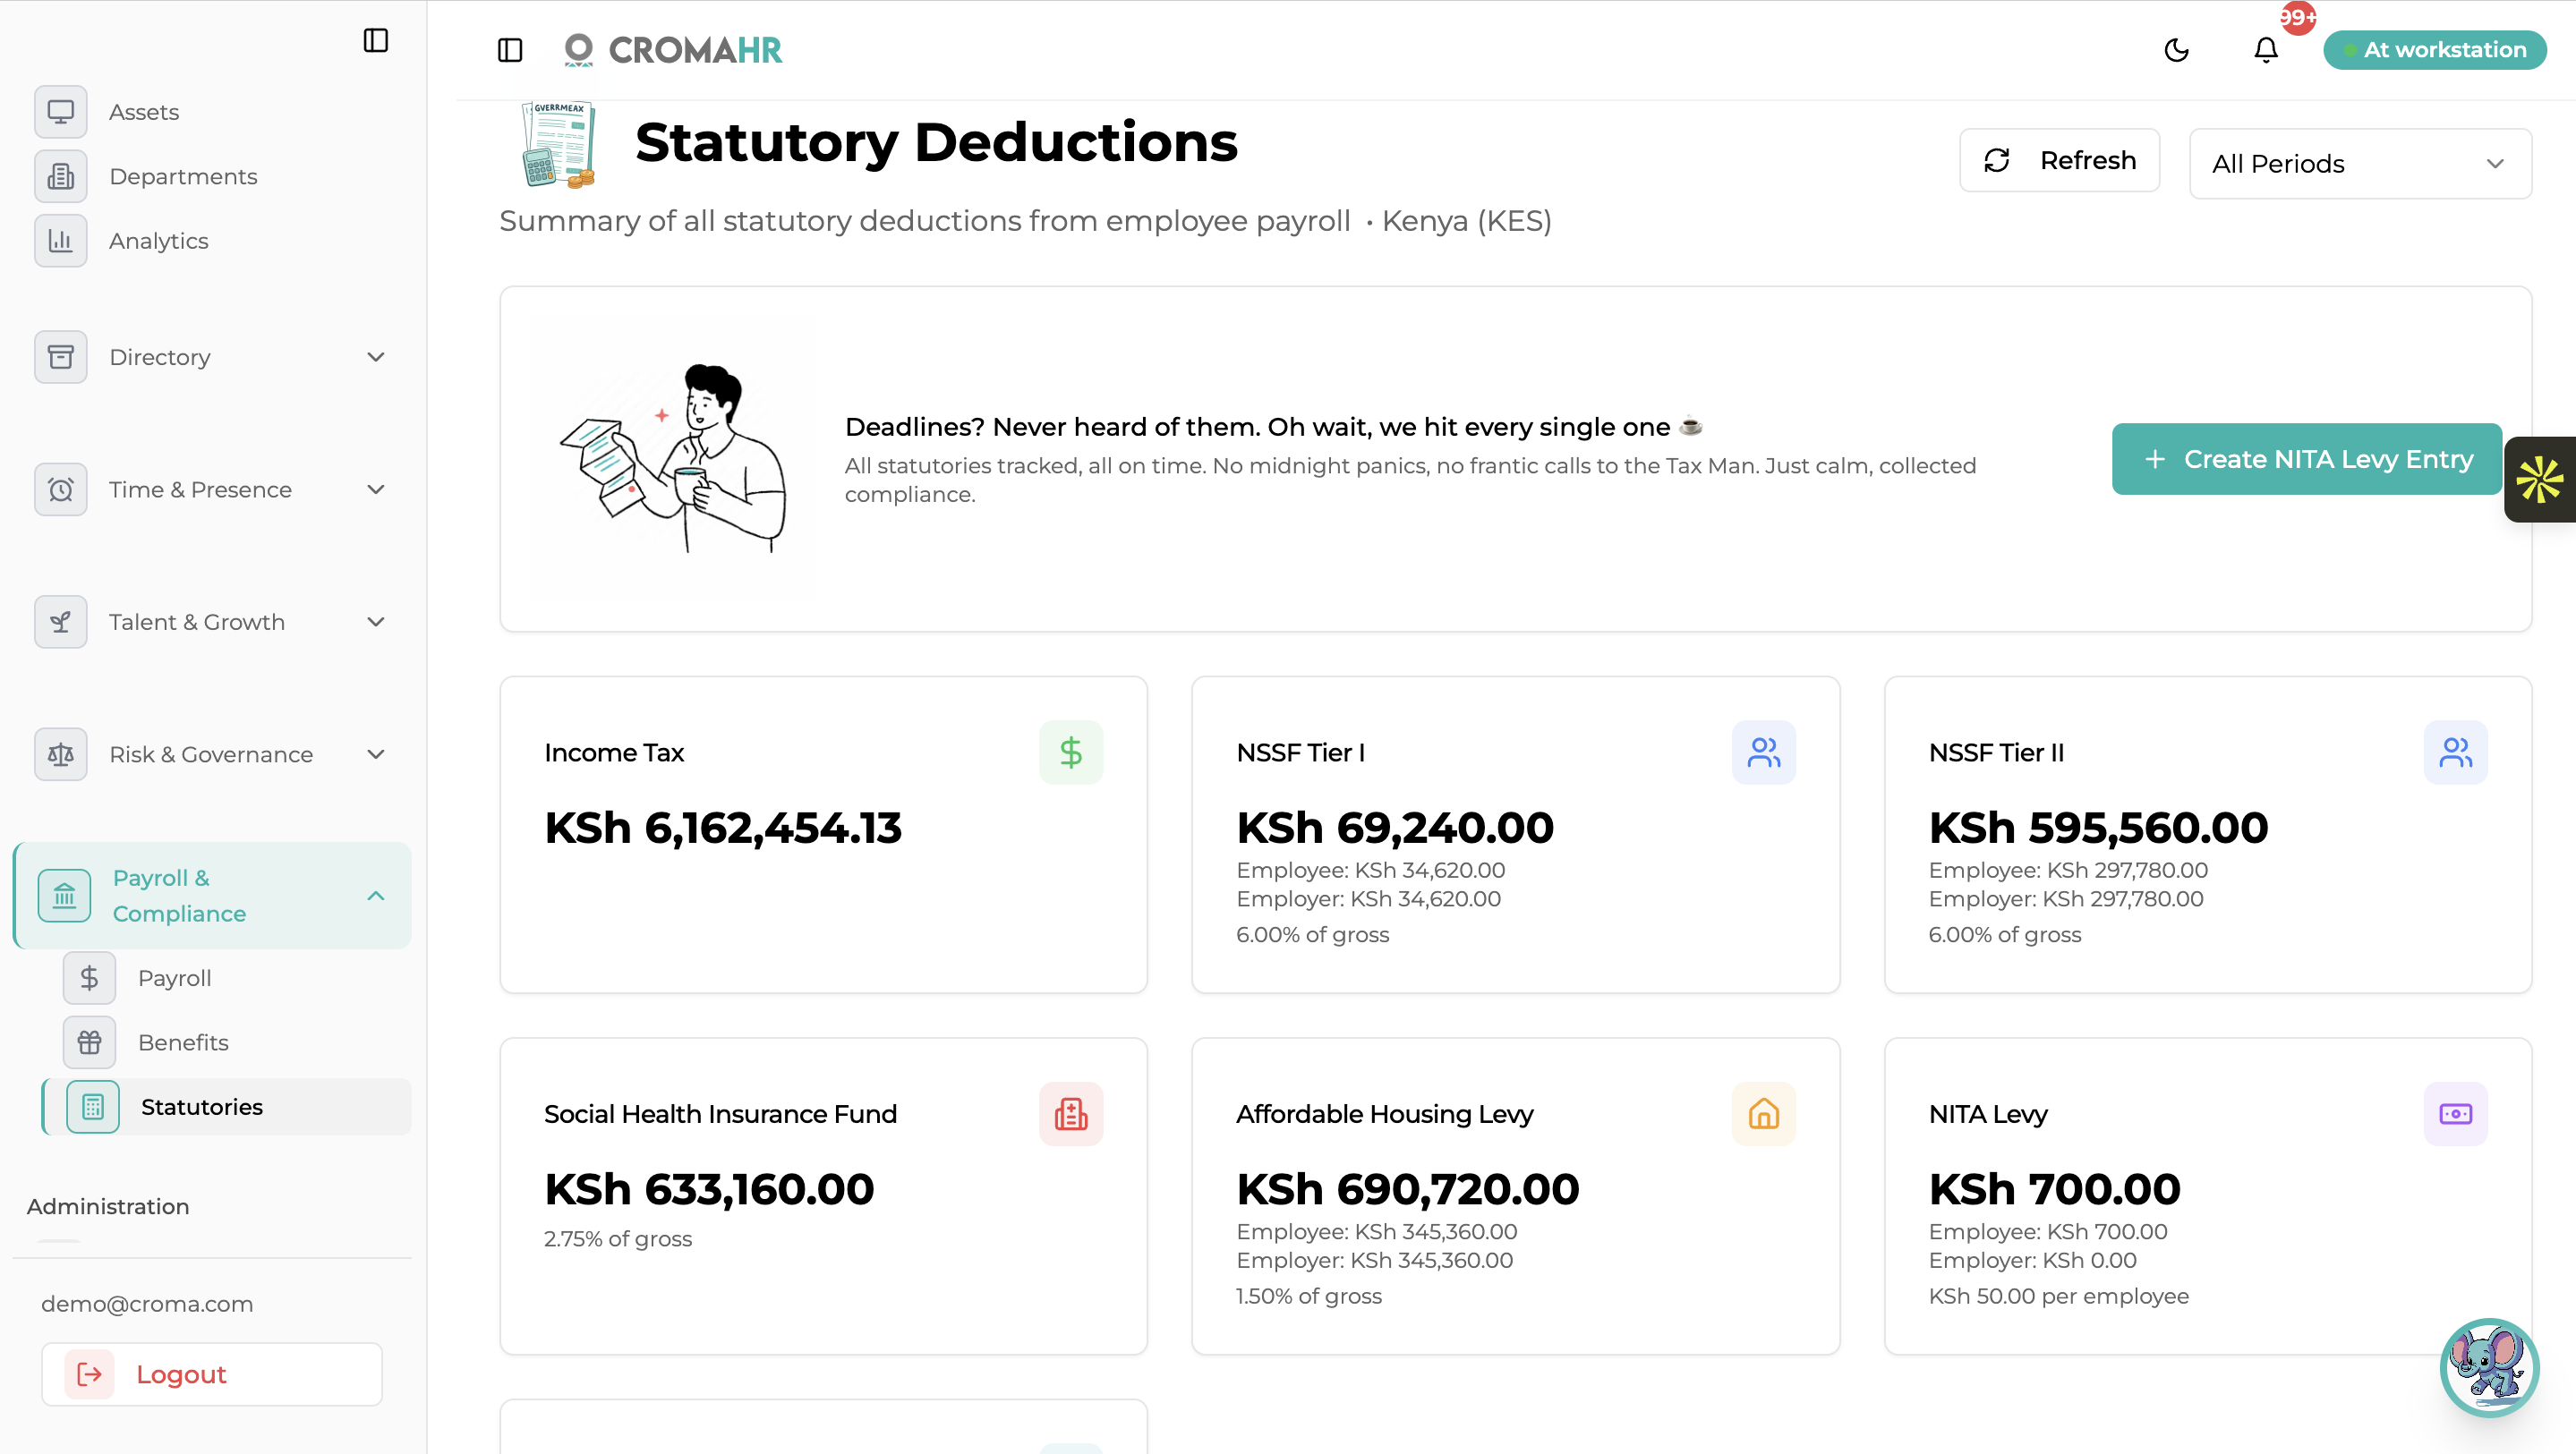Open the Analytics section
Image resolution: width=2576 pixels, height=1454 pixels.
pos(159,241)
